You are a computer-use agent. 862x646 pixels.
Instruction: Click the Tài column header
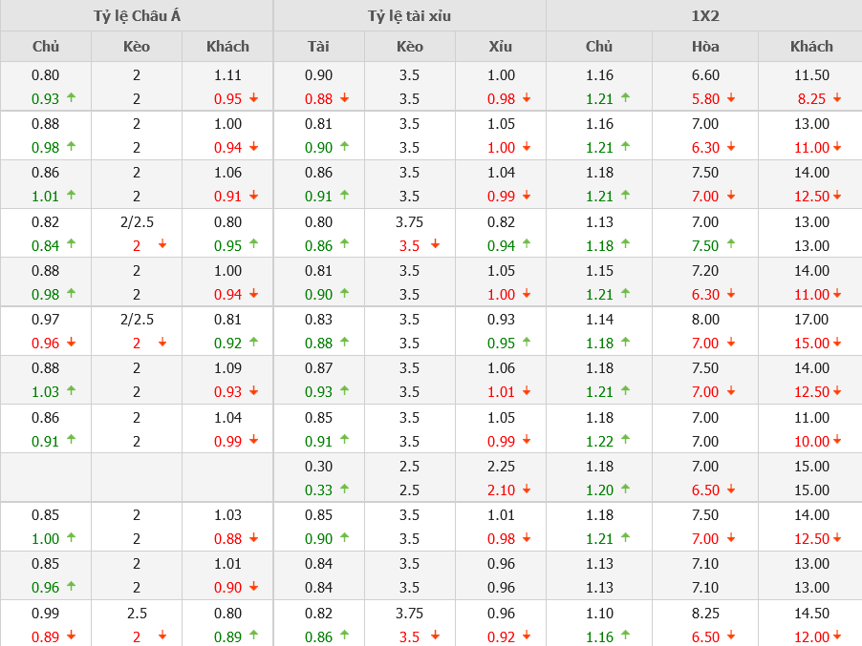(318, 46)
